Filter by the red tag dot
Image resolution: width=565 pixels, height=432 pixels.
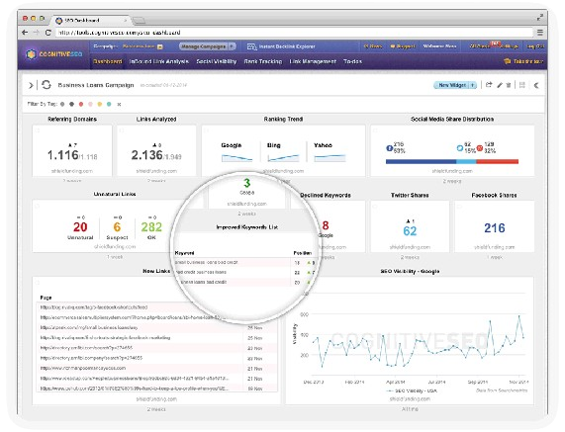point(81,105)
